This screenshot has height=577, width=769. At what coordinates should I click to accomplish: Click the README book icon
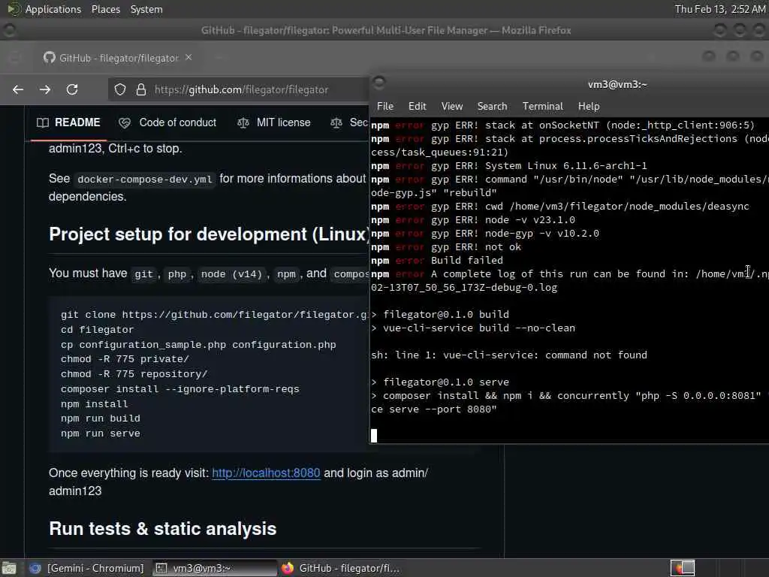click(43, 122)
